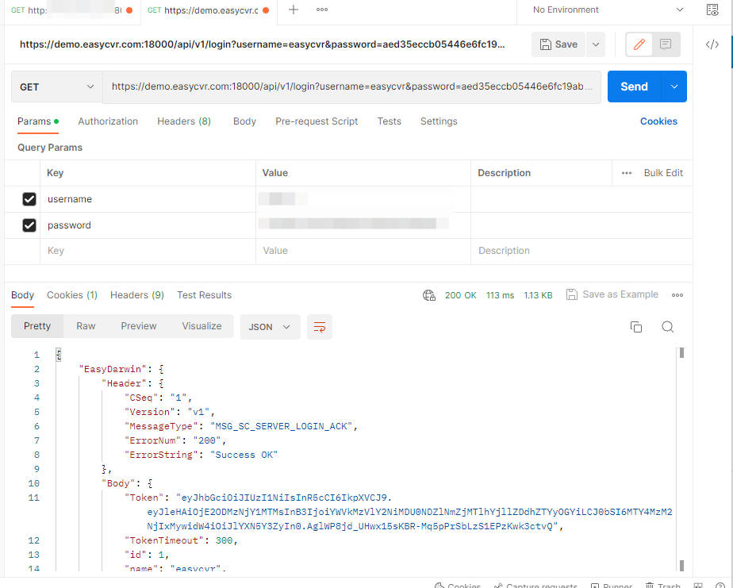This screenshot has height=588, width=733.
Task: Select the Pretty response view
Action: (x=37, y=326)
